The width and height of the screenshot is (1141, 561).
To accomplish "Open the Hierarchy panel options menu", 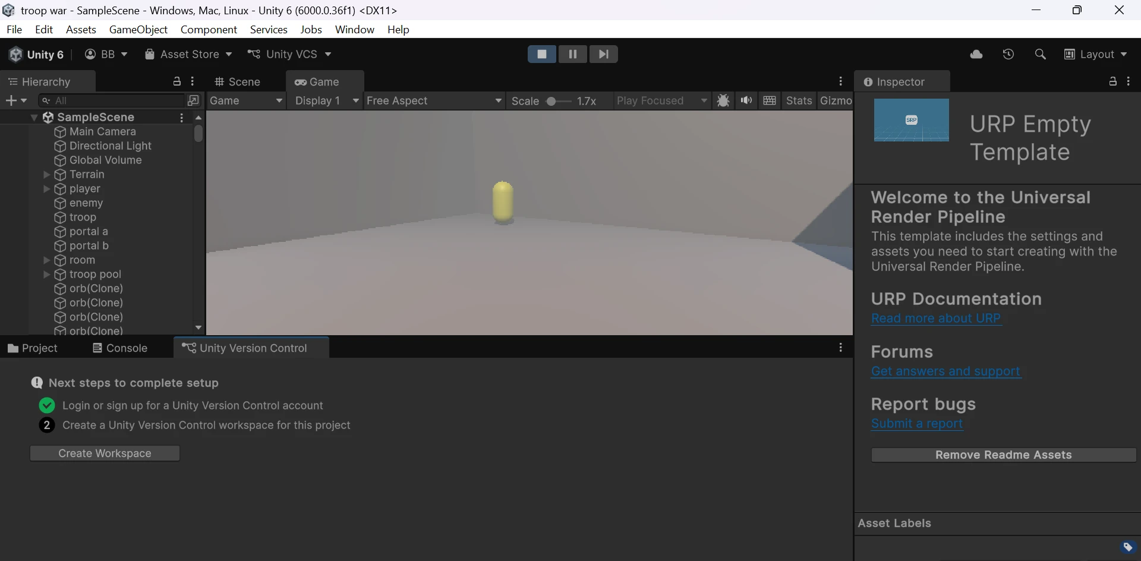I will click(193, 81).
